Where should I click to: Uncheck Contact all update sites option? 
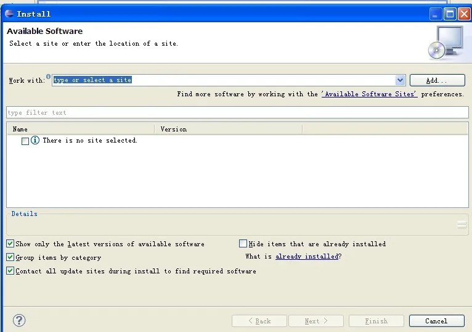click(10, 271)
